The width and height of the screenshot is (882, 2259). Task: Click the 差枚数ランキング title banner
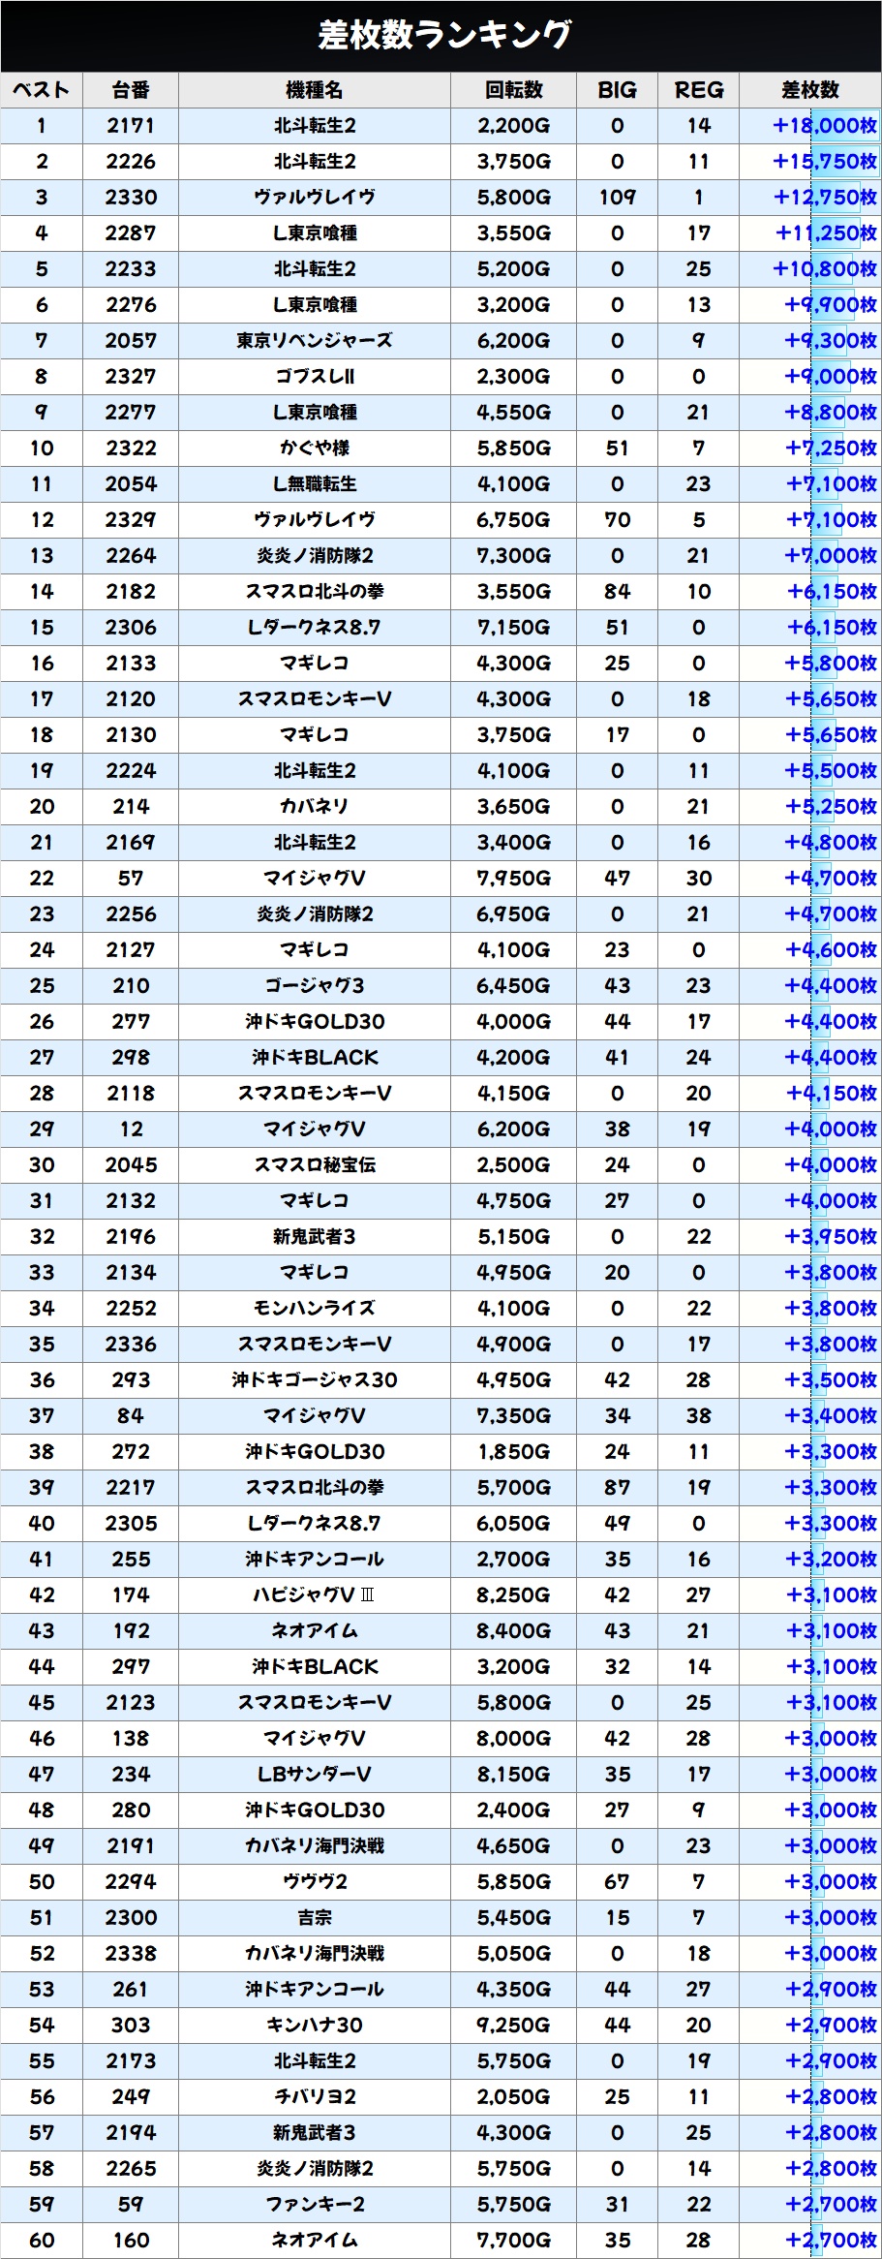[441, 36]
